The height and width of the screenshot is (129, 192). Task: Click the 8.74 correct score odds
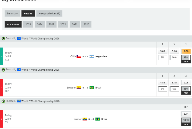[x=186, y=114]
